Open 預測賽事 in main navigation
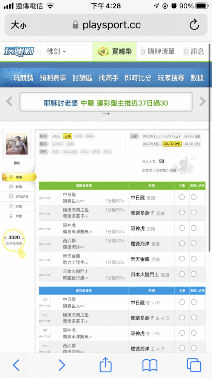Viewport: 212px width, 378px height. [53, 78]
